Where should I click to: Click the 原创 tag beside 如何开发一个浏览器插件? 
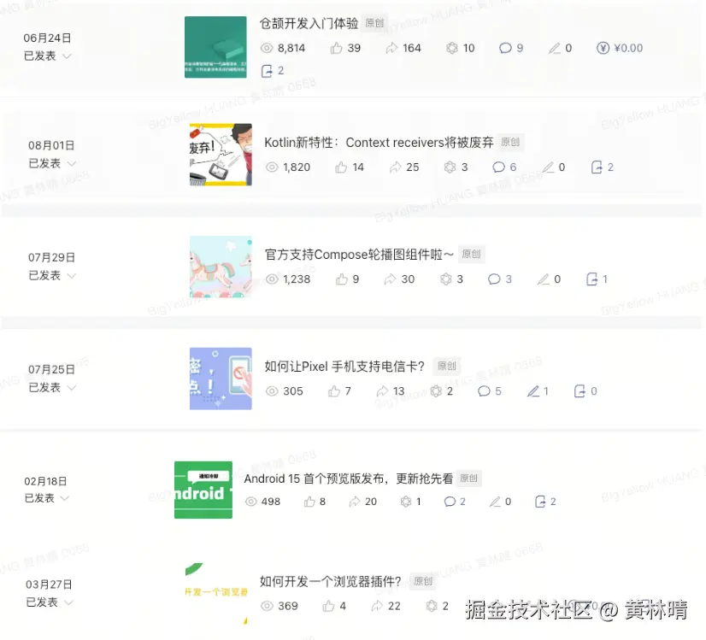(x=423, y=581)
